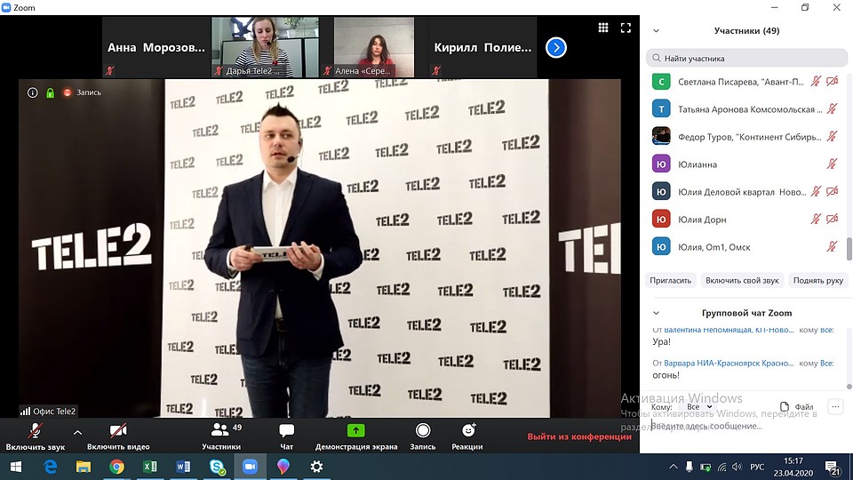The height and width of the screenshot is (480, 853).
Task: Click the Найти участника search field
Action: tap(746, 59)
